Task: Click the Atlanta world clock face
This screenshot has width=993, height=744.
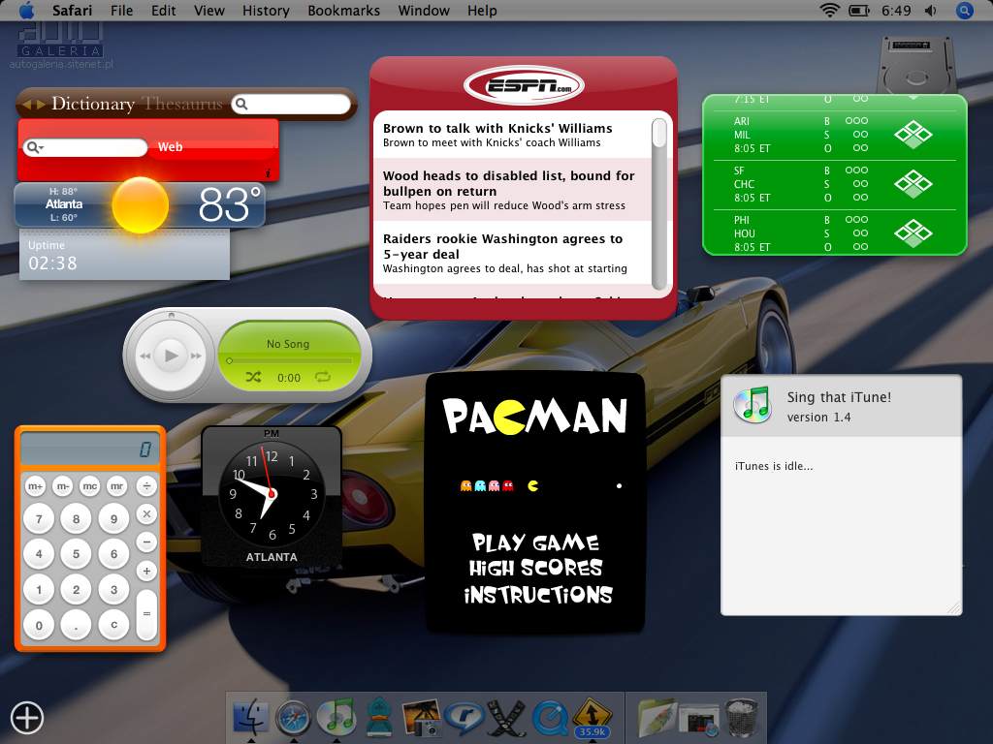Action: pos(272,493)
